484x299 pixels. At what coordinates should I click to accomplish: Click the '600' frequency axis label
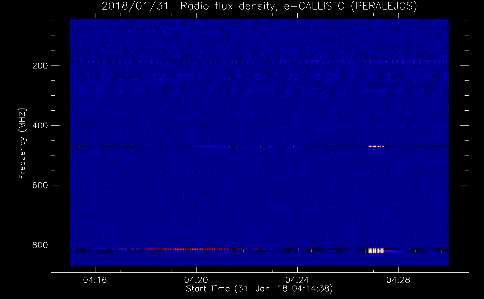(x=40, y=185)
